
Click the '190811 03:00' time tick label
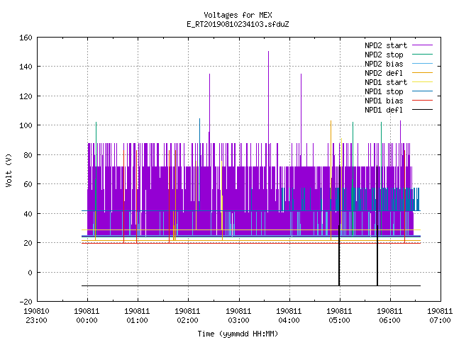click(x=238, y=316)
